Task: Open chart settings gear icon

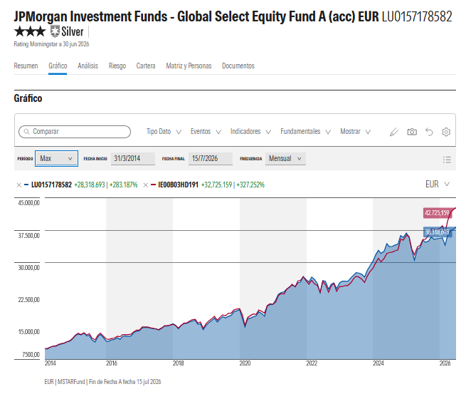Action: click(446, 132)
